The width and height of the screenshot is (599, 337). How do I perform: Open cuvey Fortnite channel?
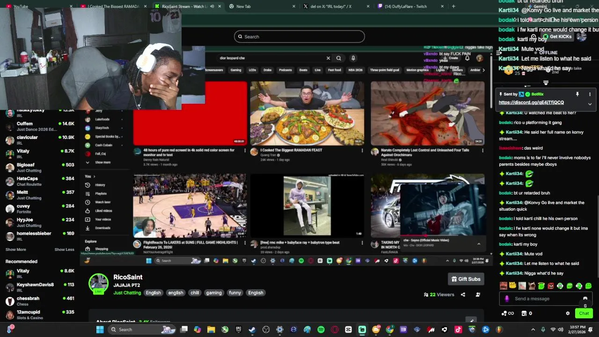click(40, 209)
